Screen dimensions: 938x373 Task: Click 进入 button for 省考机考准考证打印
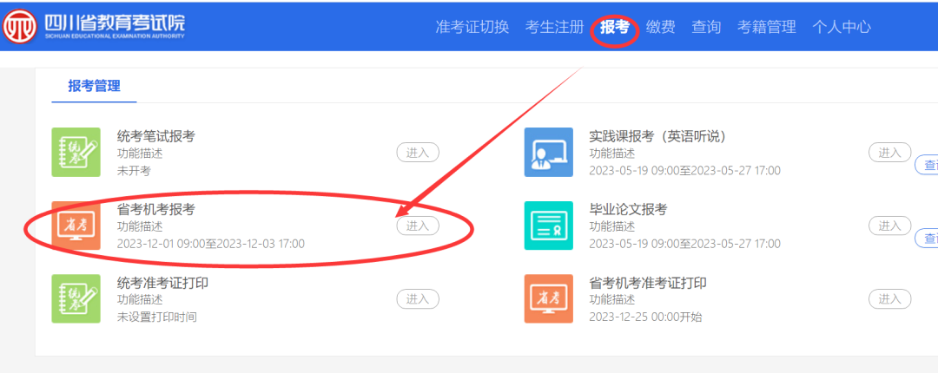[889, 299]
